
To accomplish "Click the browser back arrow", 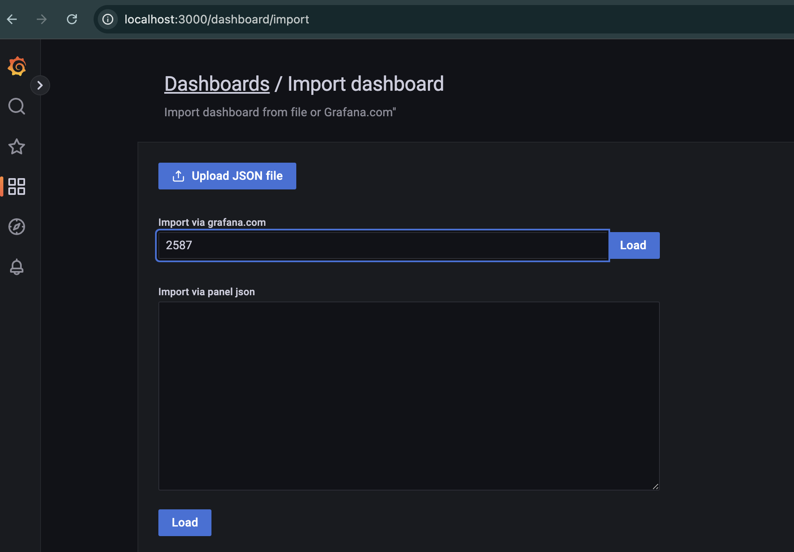I will click(x=12, y=19).
